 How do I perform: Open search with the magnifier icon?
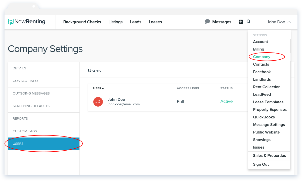click(248, 22)
